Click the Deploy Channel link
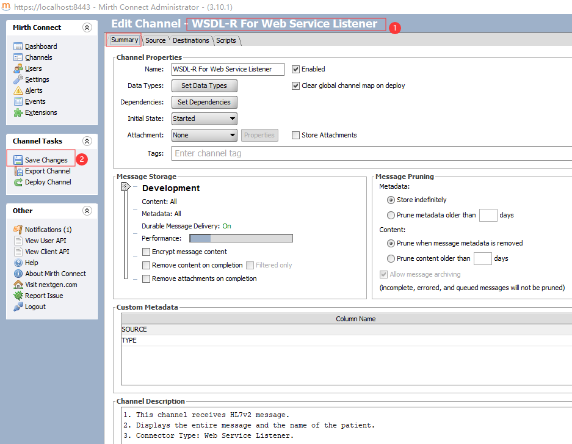 click(x=48, y=182)
